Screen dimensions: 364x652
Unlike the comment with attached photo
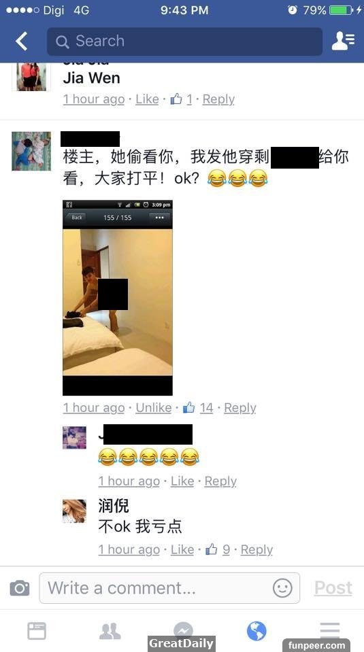[x=154, y=408]
